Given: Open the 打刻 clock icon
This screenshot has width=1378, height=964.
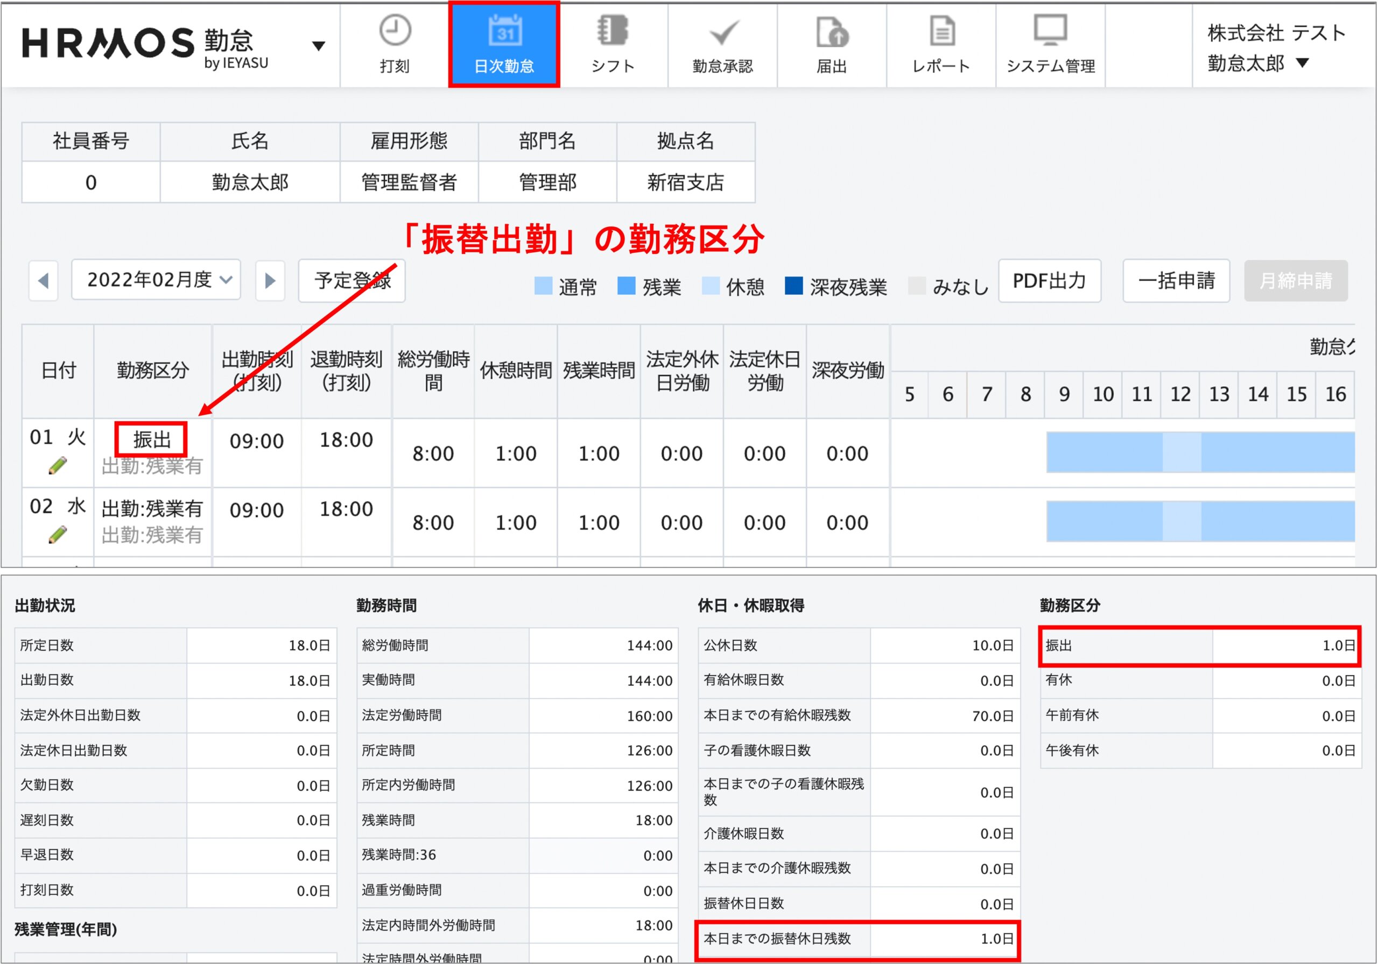Looking at the screenshot, I should (x=395, y=31).
